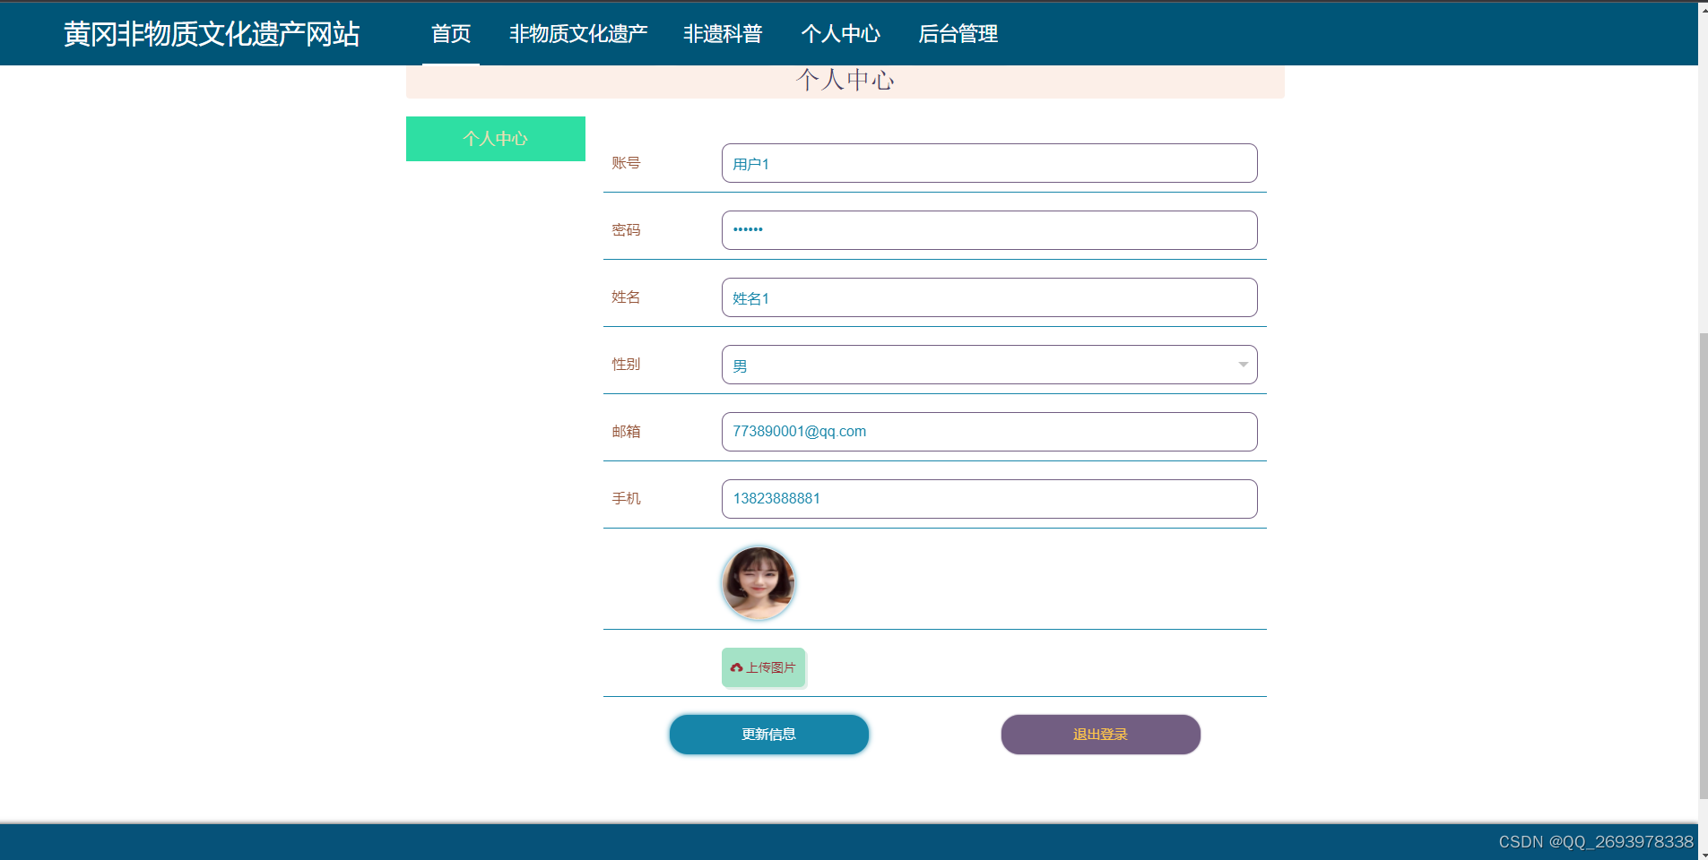Go to 后台管理 in the top navigation
This screenshot has width=1708, height=860.
(958, 34)
